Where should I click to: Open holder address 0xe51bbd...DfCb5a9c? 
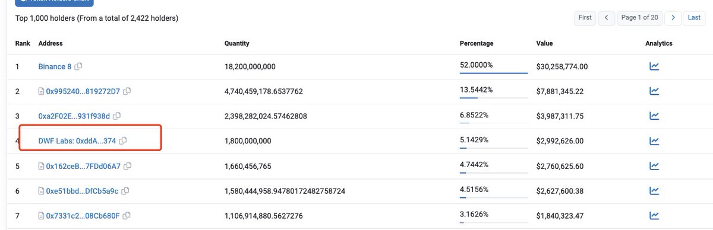point(83,191)
